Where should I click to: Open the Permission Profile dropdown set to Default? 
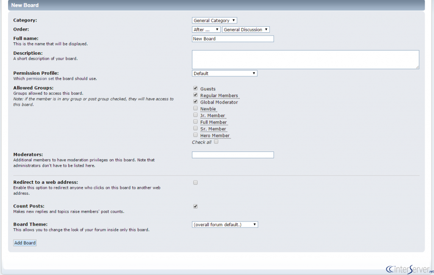[225, 73]
